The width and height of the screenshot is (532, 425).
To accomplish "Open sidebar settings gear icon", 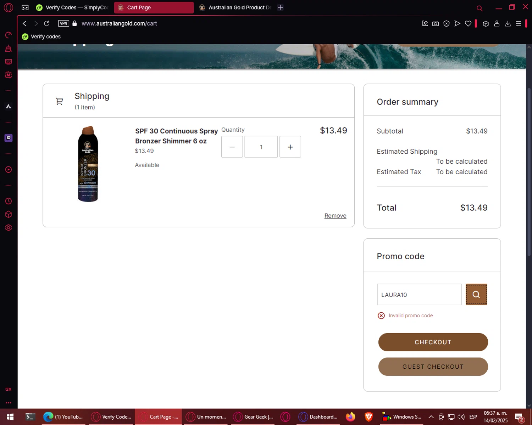I will pos(9,228).
